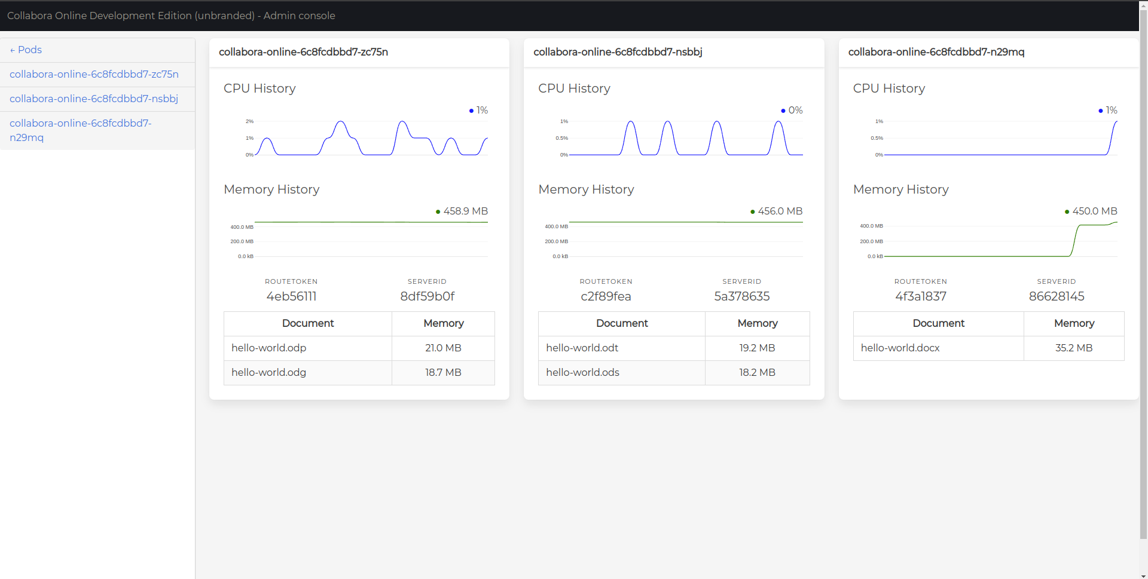
Task: Click the Document column header in zc75n table
Action: pos(308,324)
